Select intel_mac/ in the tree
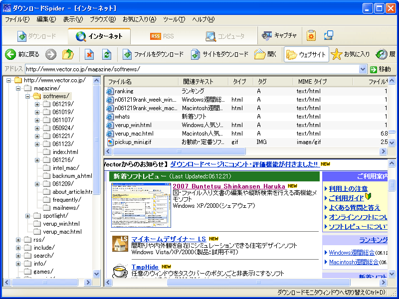 pos(66,168)
